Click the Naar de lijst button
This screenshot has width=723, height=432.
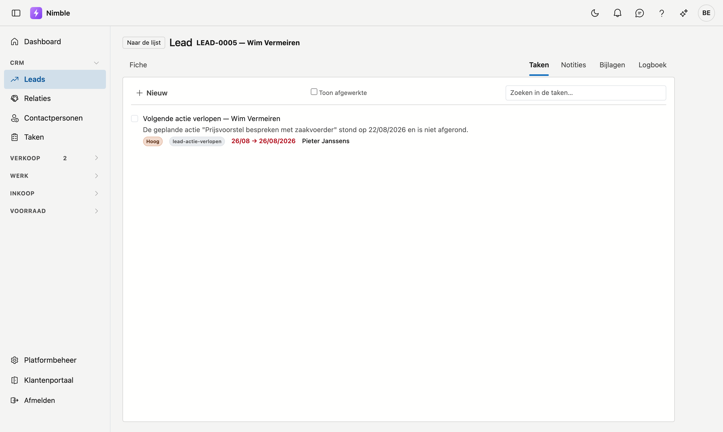144,43
